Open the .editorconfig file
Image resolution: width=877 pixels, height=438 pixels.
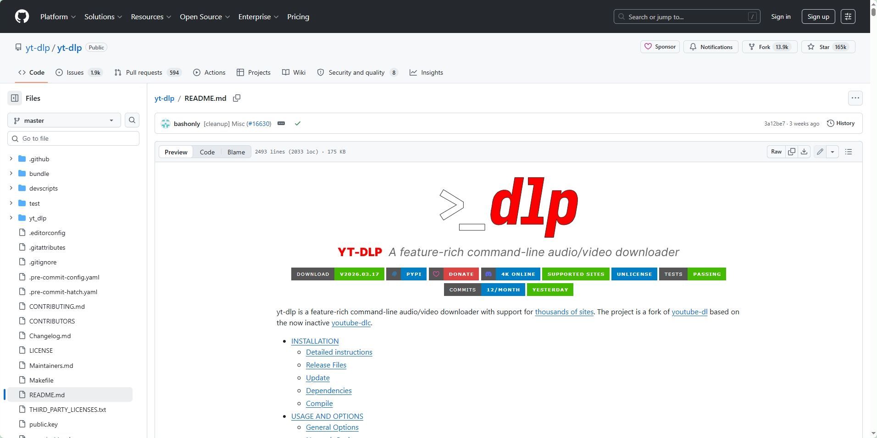[x=47, y=233]
